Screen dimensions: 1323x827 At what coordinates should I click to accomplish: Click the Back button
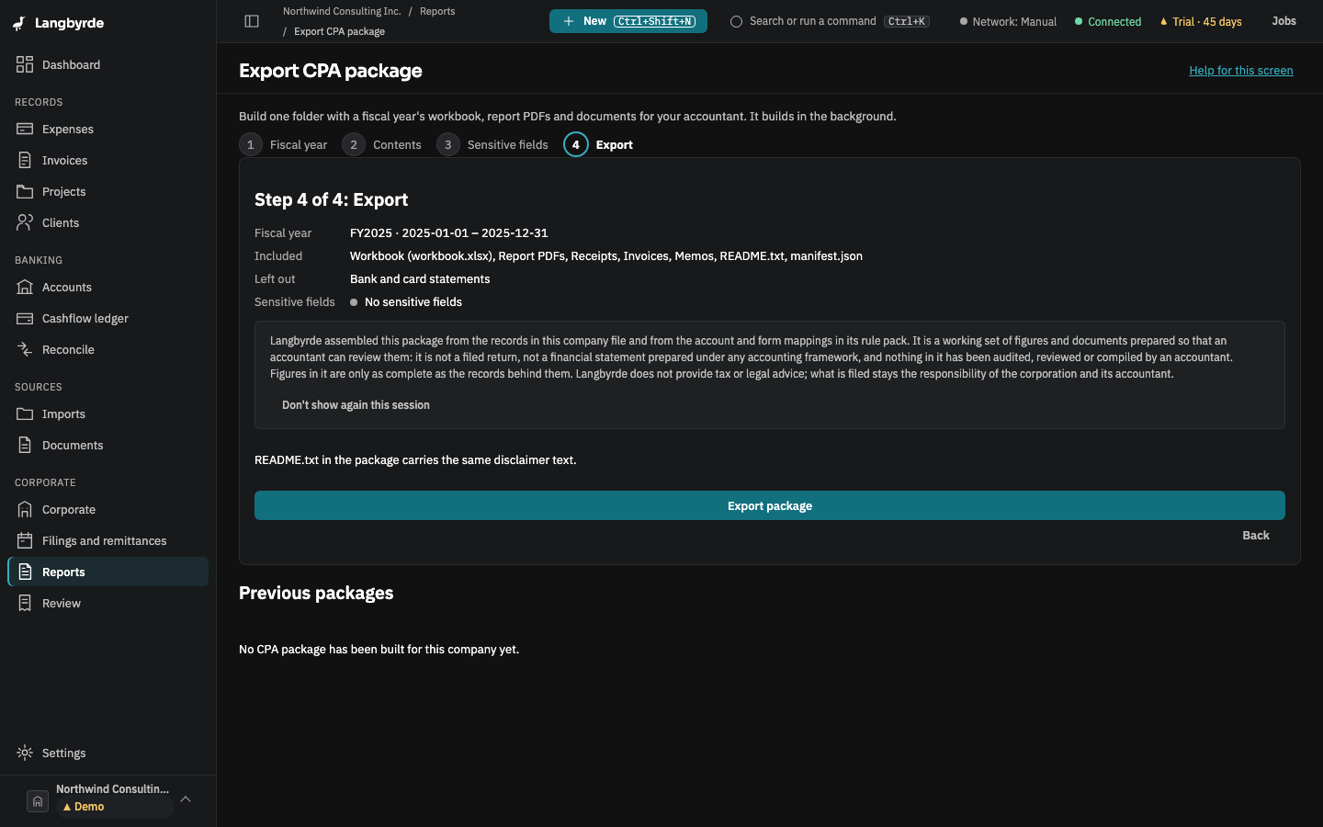click(1256, 536)
